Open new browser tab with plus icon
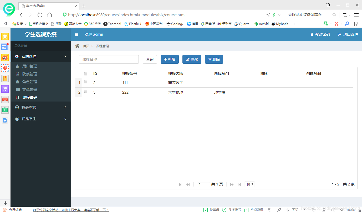Viewport: 362px width, 213px height. pyautogui.click(x=84, y=6)
